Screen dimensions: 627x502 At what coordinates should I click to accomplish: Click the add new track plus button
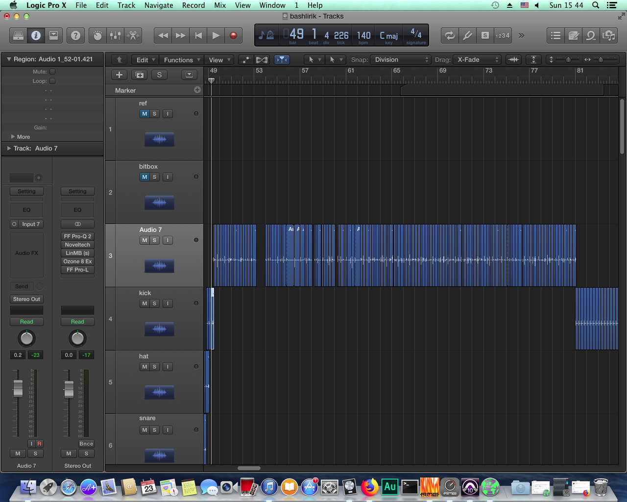pyautogui.click(x=119, y=75)
